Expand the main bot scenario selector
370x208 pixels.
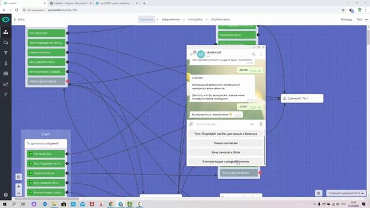point(346,193)
